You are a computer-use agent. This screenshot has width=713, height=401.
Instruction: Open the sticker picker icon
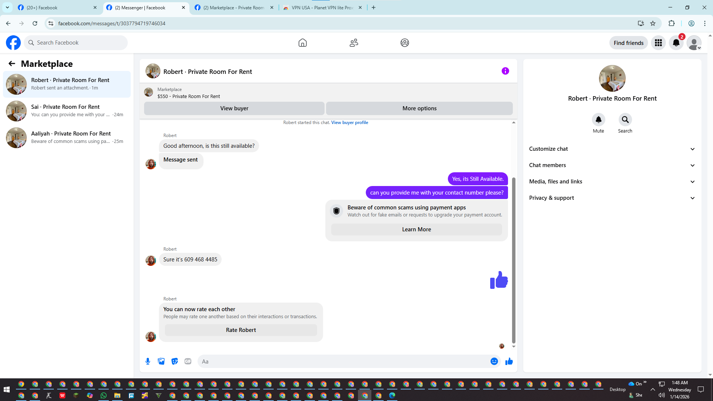coord(175,361)
